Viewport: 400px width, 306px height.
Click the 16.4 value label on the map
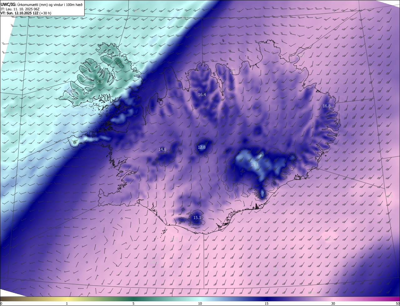[202, 94]
